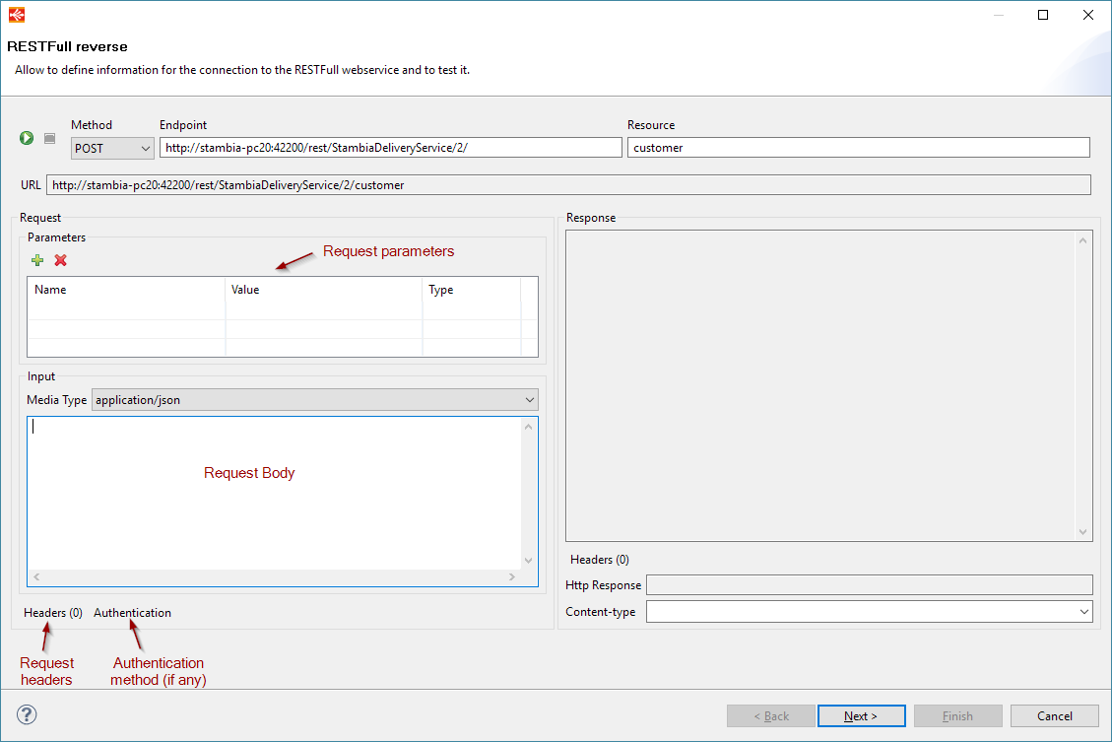Proceed with the Next button
Viewport: 1112px width, 742px height.
[861, 715]
